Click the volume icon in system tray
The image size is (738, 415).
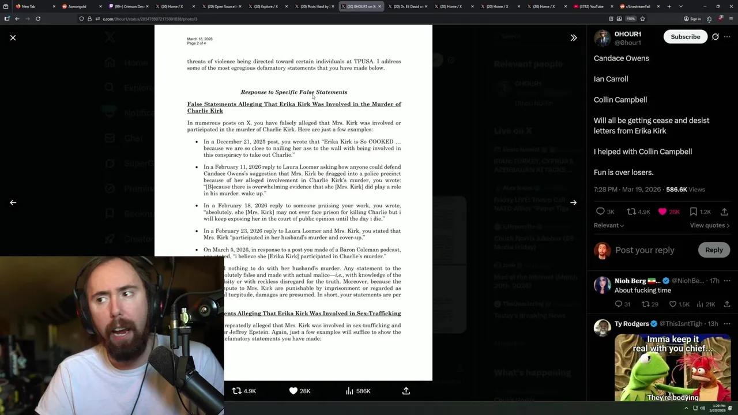point(702,409)
